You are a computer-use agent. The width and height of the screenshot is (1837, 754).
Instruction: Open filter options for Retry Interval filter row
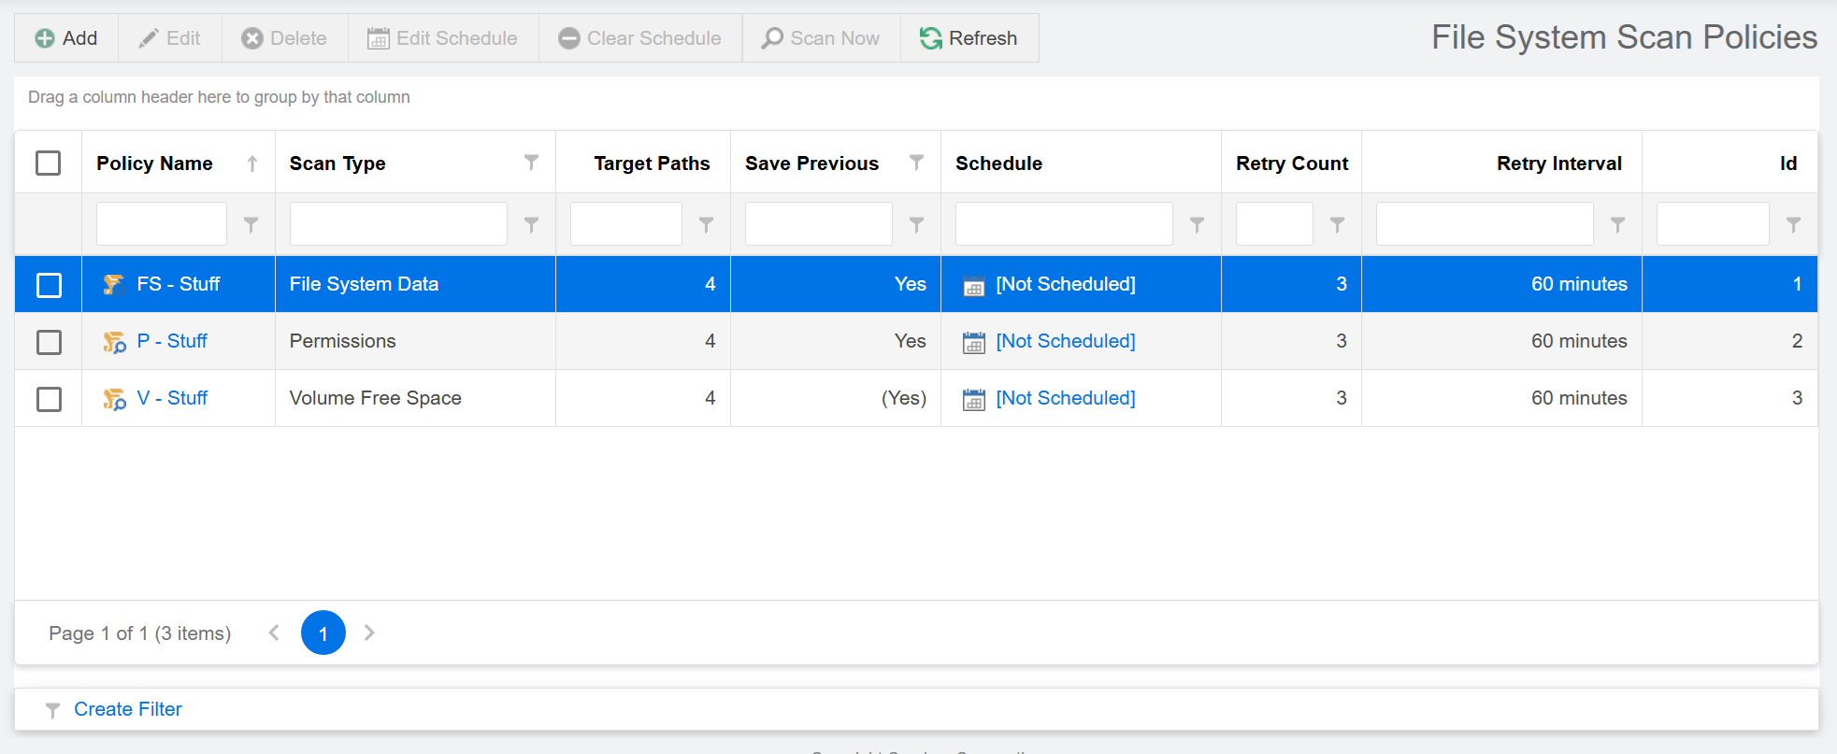pyautogui.click(x=1617, y=224)
